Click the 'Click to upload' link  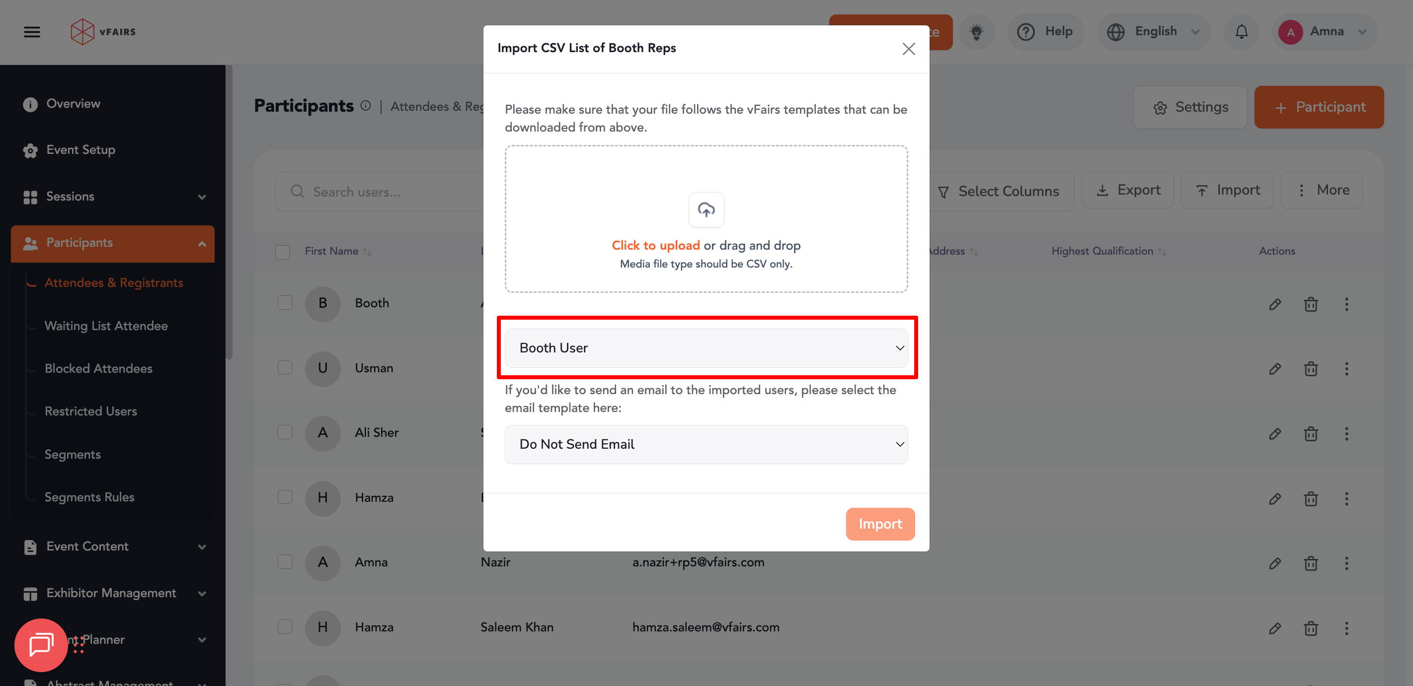coord(655,245)
